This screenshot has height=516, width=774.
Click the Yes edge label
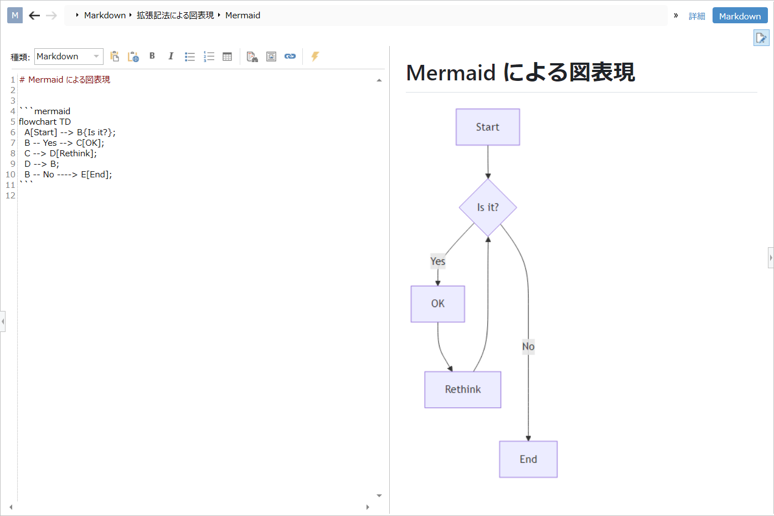click(438, 261)
